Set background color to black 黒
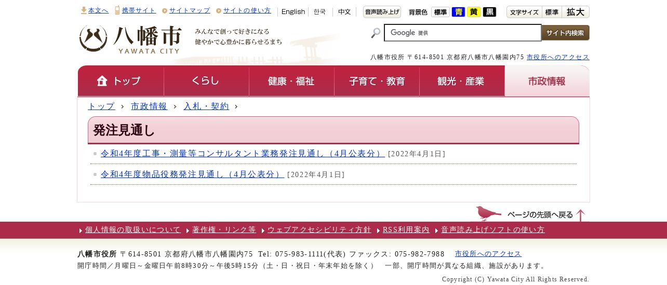The width and height of the screenshot is (667, 285). [489, 12]
